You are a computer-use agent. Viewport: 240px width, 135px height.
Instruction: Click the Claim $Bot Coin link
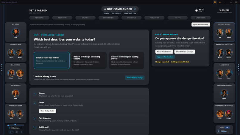pos(130,14)
